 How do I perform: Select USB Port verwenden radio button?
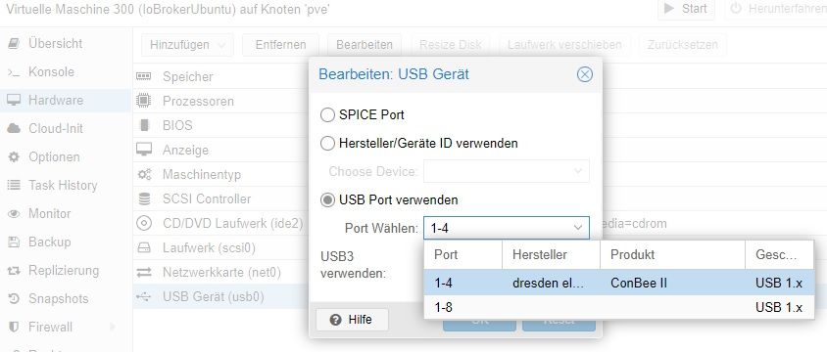[327, 199]
